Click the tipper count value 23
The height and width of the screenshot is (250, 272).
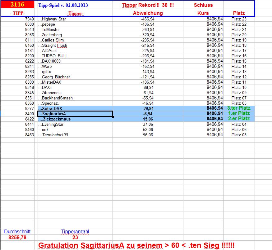[x=75, y=238]
